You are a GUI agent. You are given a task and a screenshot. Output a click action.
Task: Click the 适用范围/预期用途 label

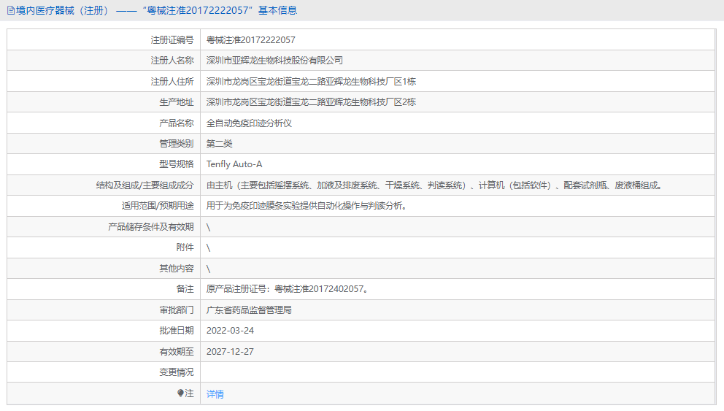point(158,206)
